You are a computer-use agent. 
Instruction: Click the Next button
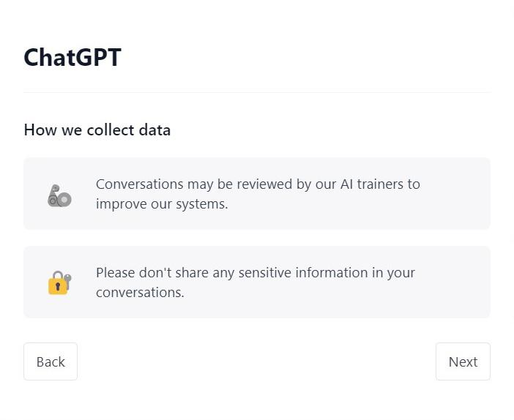click(x=463, y=361)
